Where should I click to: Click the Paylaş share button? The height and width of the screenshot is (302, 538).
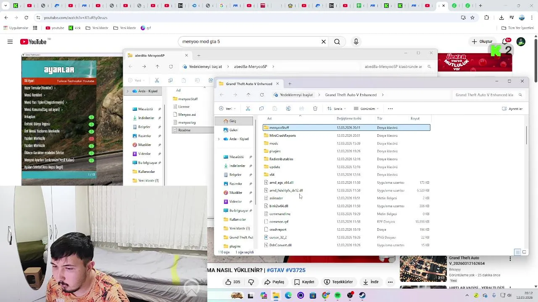click(274, 282)
